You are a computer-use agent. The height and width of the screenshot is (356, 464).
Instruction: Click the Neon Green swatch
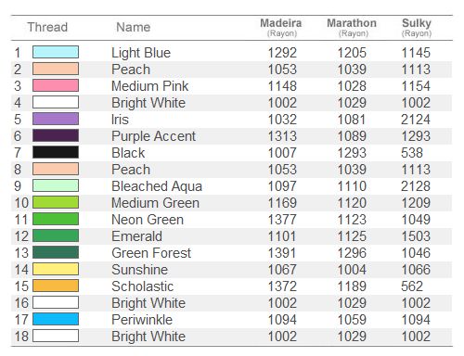[56, 219]
